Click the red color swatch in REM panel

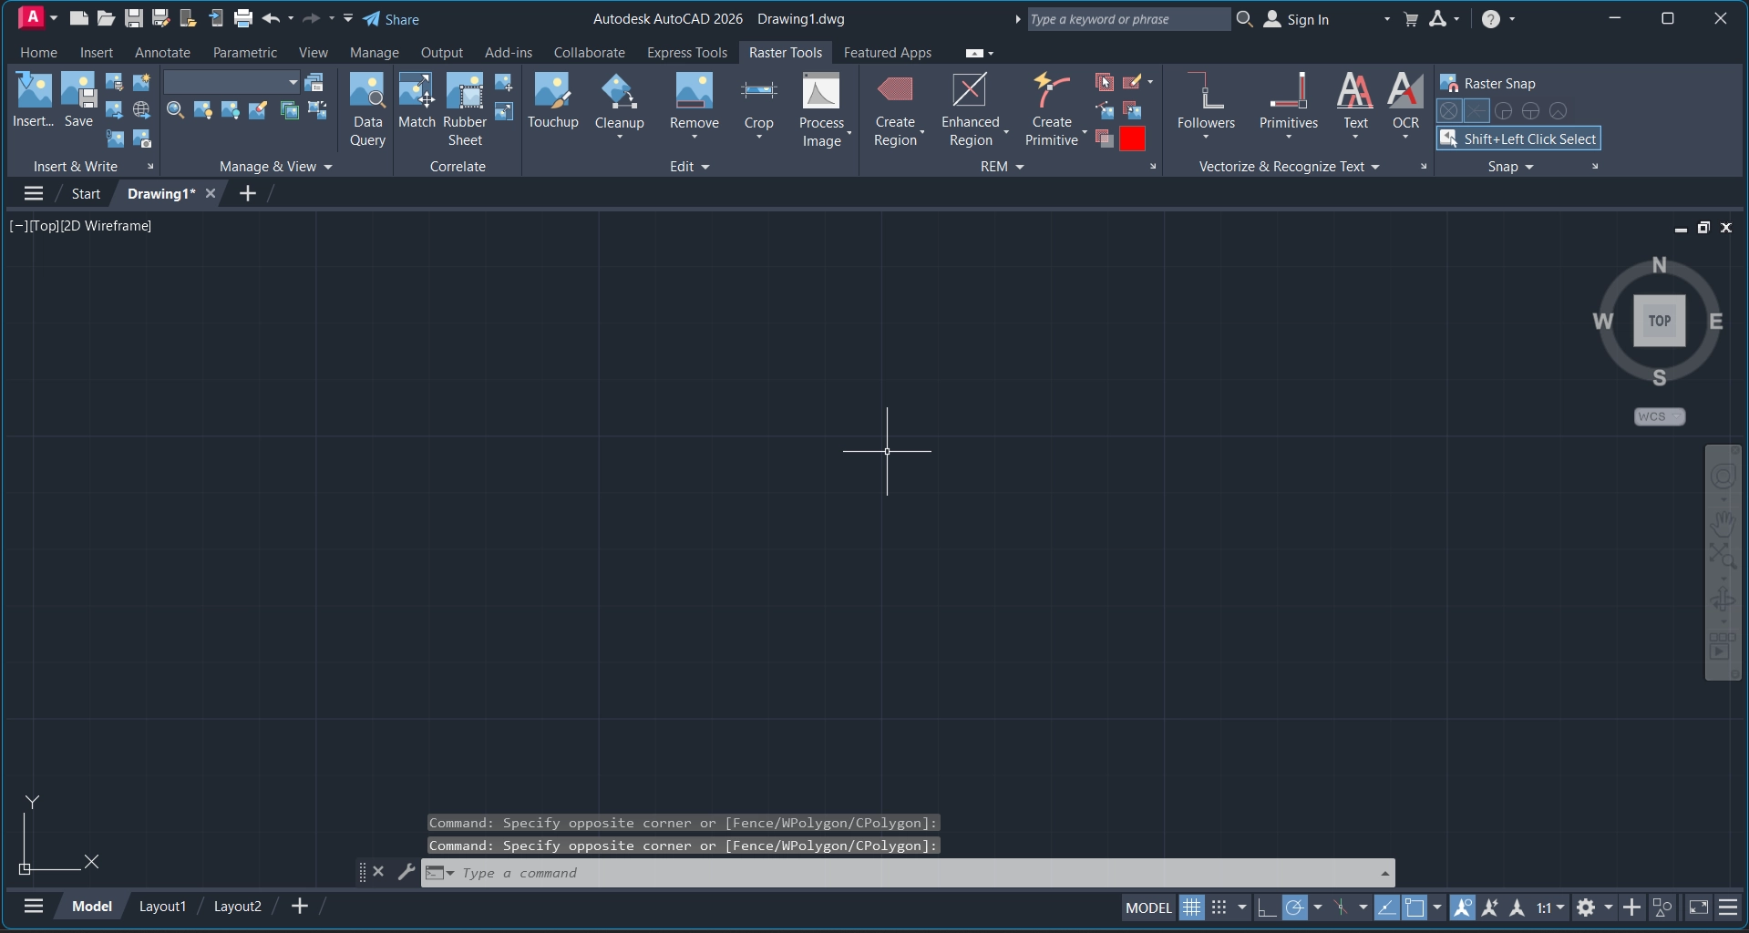click(x=1132, y=139)
